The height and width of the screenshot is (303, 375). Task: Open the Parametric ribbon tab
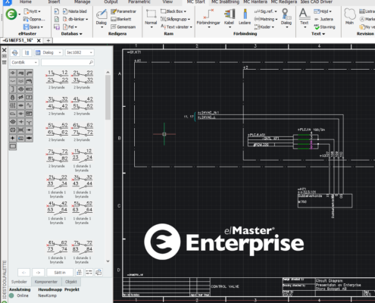point(139,2)
